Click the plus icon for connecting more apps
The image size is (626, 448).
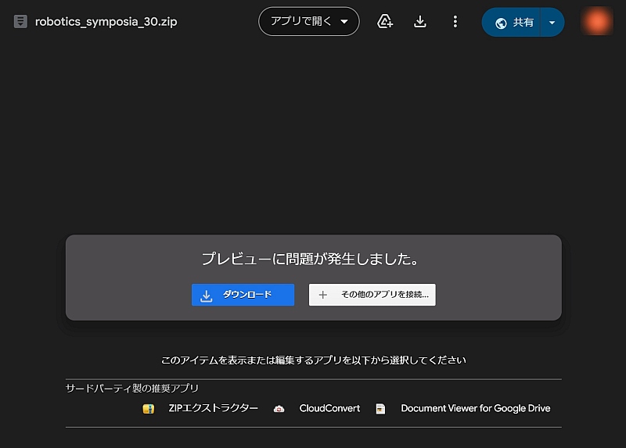pyautogui.click(x=322, y=295)
